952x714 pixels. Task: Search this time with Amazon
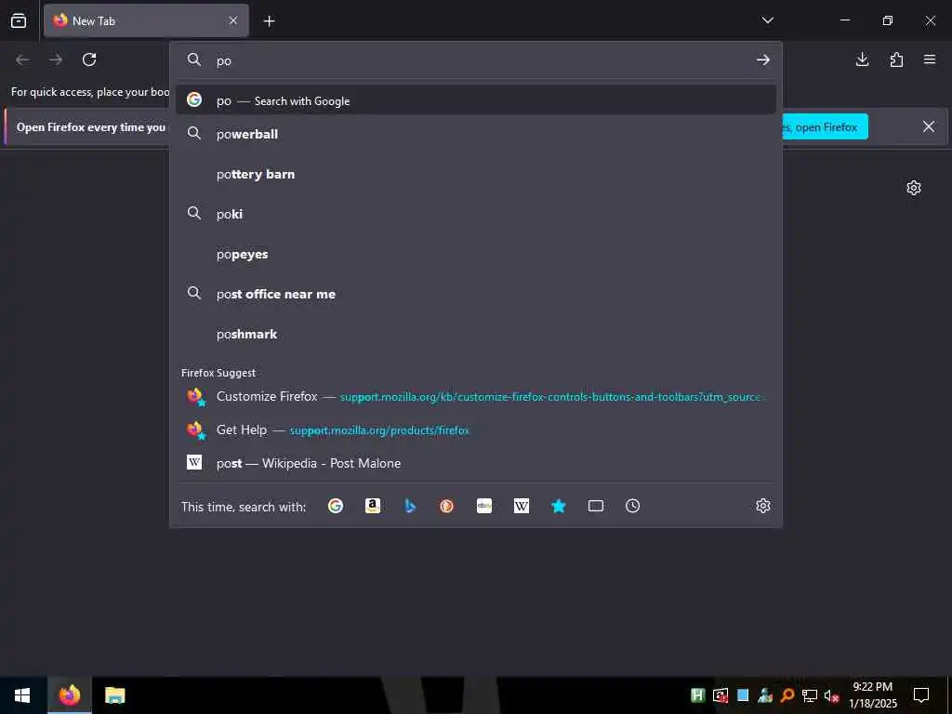(372, 506)
